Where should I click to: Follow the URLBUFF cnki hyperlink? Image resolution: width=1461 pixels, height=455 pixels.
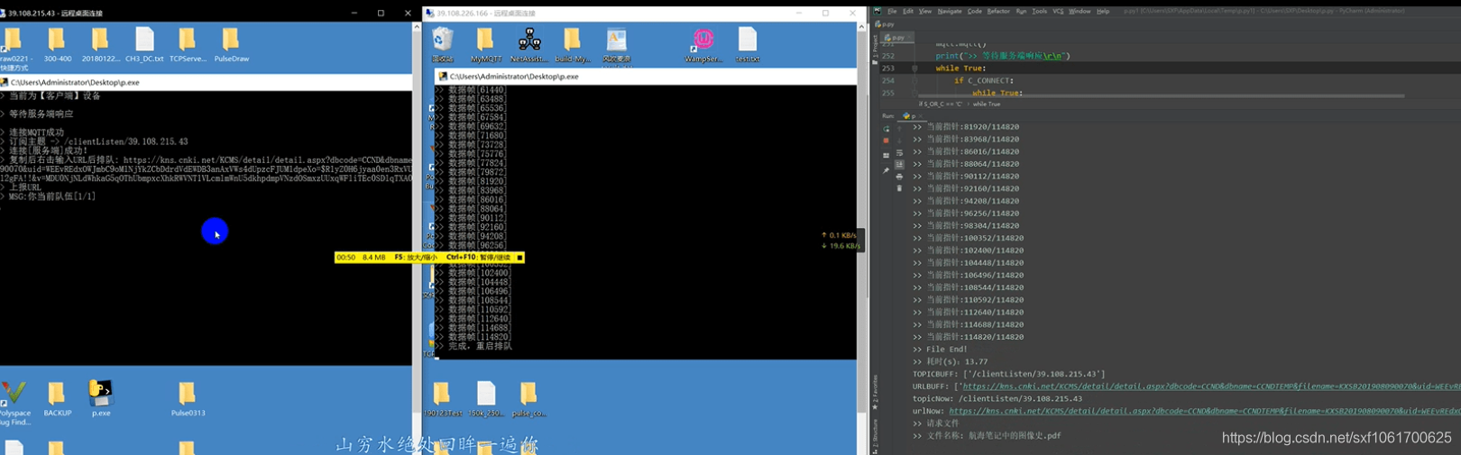coord(1211,386)
